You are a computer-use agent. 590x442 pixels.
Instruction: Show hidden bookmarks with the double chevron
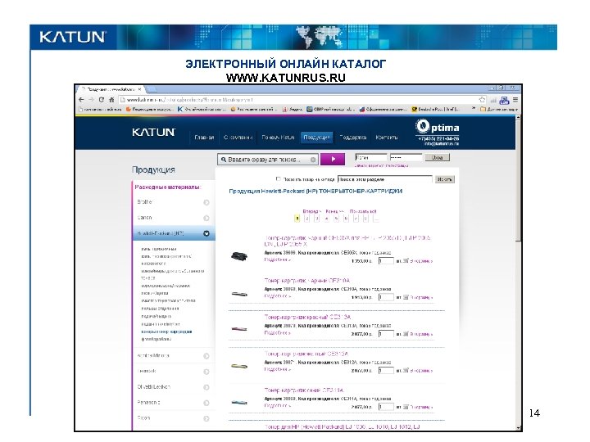point(474,109)
